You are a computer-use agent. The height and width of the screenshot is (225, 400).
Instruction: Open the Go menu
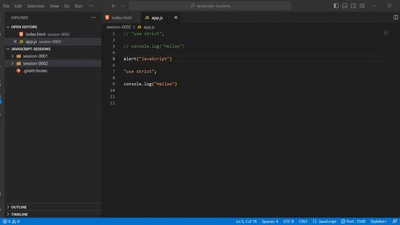click(67, 6)
